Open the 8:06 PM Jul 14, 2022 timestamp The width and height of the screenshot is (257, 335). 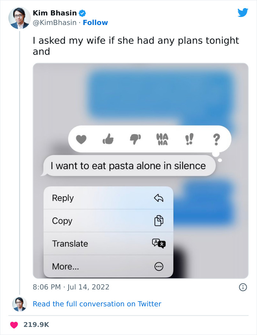tap(71, 287)
